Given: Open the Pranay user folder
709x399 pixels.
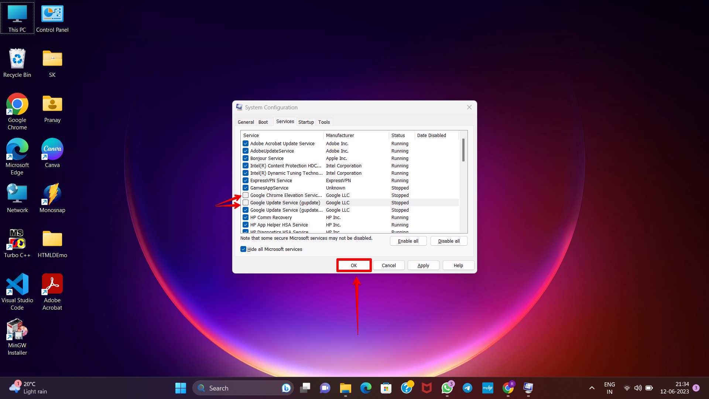Looking at the screenshot, I should tap(52, 109).
